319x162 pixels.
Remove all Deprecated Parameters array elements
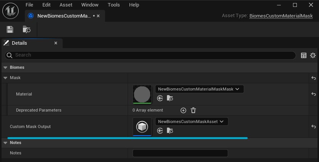(x=193, y=110)
